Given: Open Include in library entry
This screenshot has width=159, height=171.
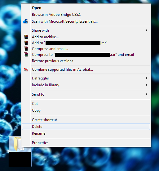Looking at the screenshot, I should click(86, 85).
